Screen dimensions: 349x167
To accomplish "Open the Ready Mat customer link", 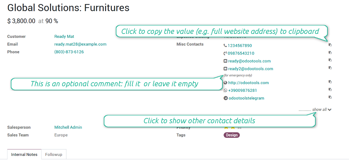I will [x=64, y=36].
